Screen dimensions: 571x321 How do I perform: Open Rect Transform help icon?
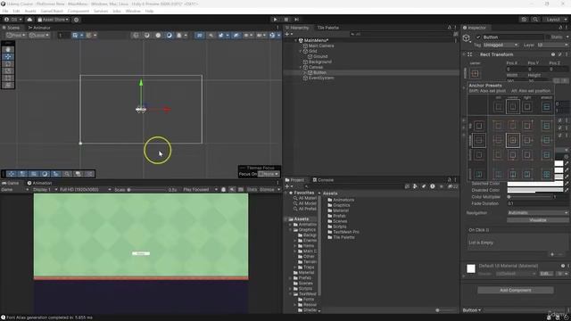point(553,54)
